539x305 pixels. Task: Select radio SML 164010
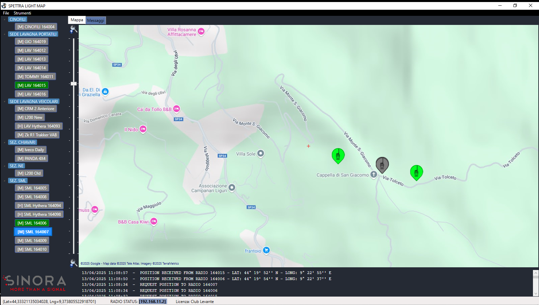point(32,249)
